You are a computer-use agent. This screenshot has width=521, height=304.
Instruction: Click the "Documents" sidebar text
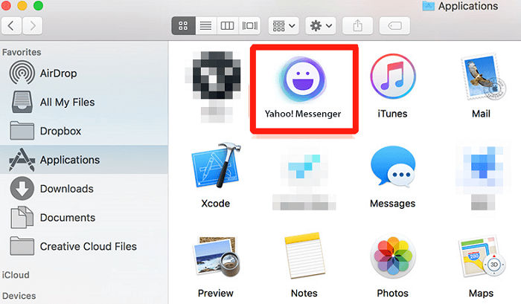(68, 217)
